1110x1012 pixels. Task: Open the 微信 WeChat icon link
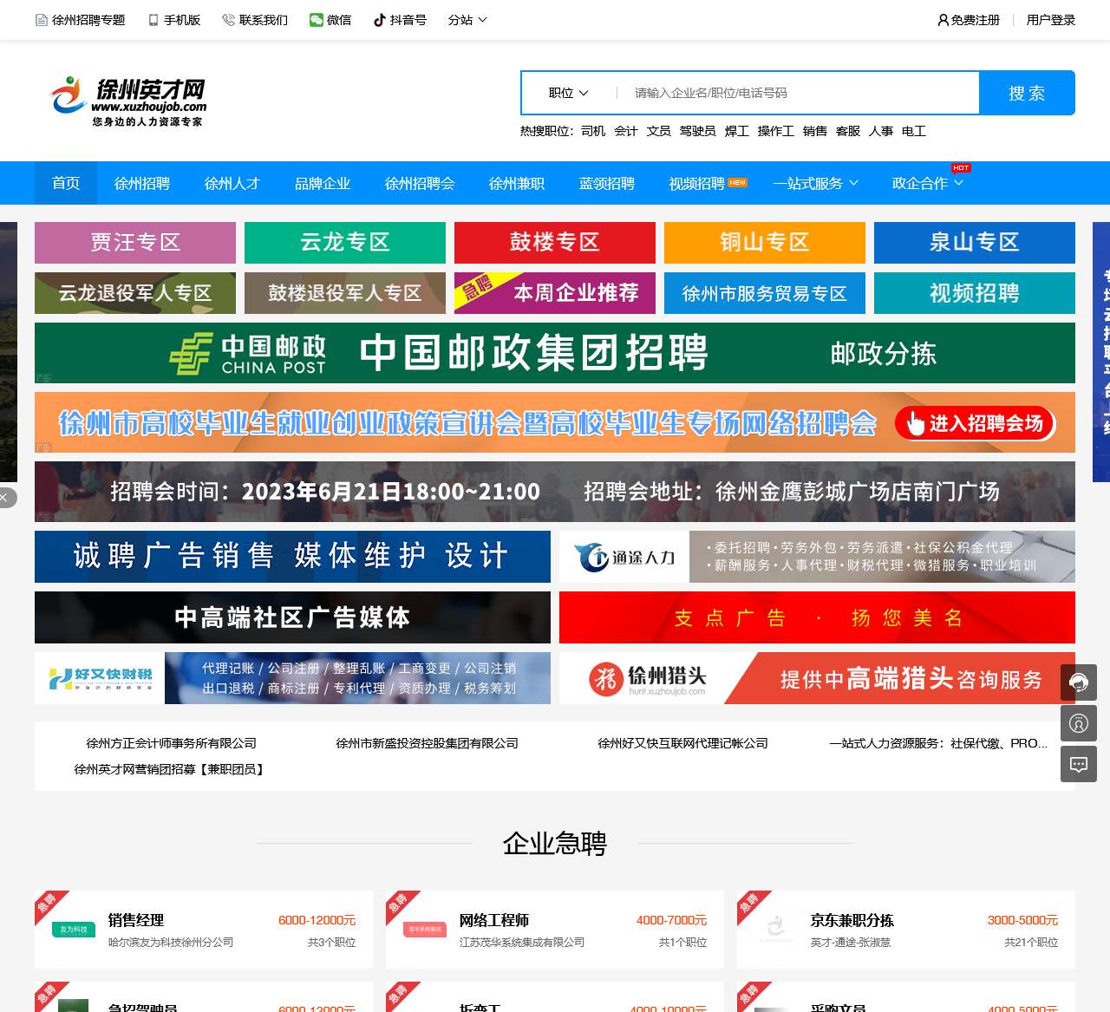[330, 20]
